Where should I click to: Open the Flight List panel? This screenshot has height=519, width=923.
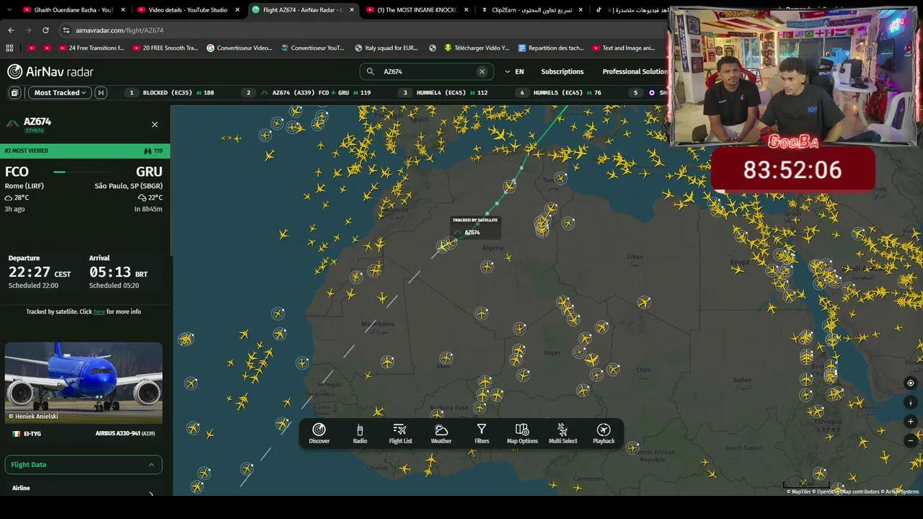[400, 434]
